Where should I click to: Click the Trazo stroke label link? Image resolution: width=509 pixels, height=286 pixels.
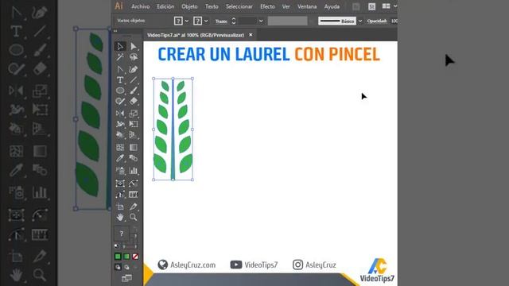[x=221, y=21]
